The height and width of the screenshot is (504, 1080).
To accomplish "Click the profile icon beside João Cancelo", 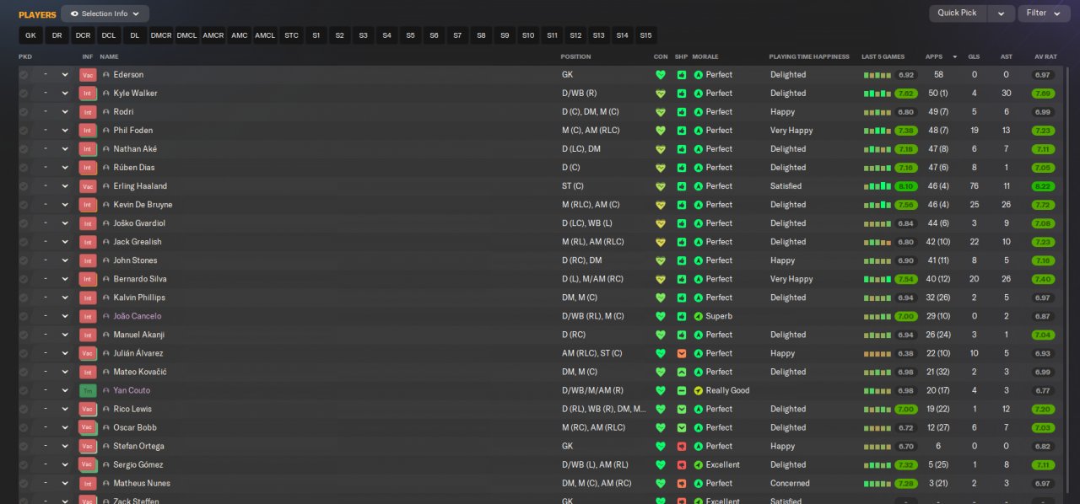I will [x=106, y=316].
